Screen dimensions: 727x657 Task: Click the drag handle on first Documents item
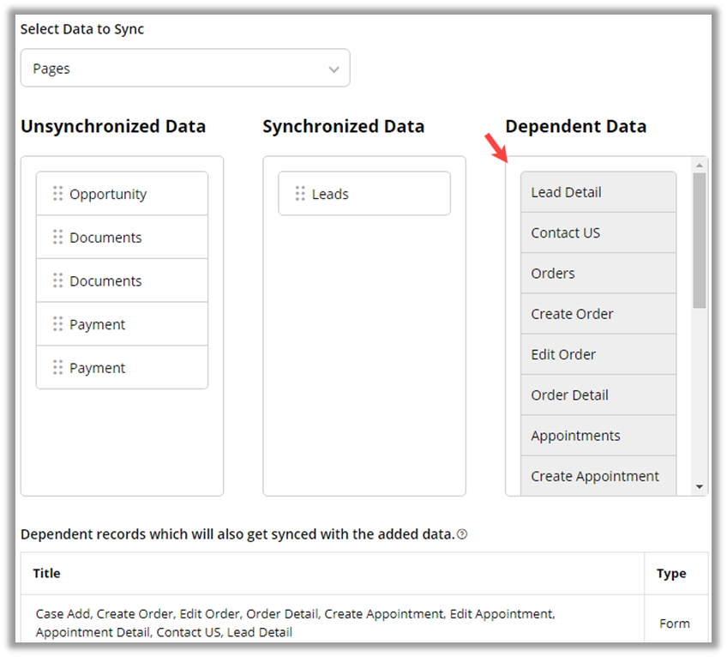pos(58,238)
